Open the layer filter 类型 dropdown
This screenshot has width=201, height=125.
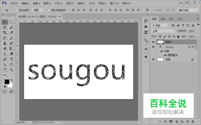pos(159,26)
